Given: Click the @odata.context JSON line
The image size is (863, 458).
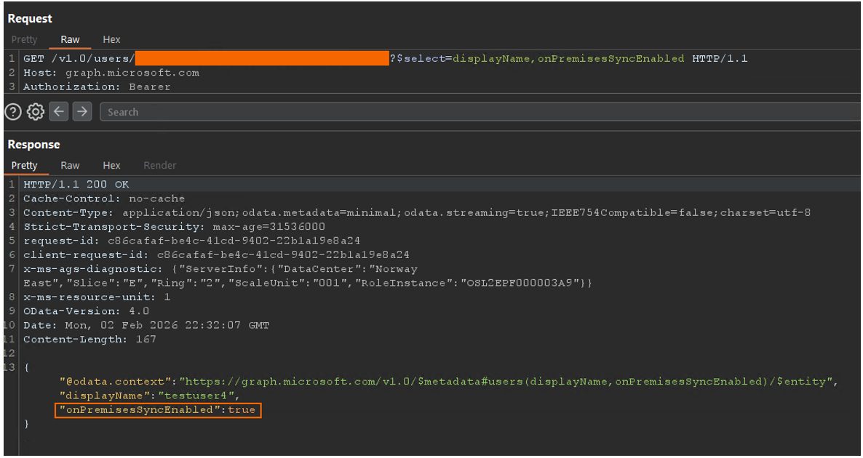Looking at the screenshot, I should tap(448, 382).
